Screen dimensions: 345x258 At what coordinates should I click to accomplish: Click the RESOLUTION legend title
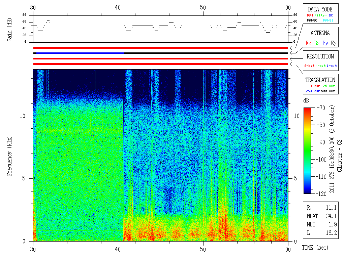coord(320,56)
